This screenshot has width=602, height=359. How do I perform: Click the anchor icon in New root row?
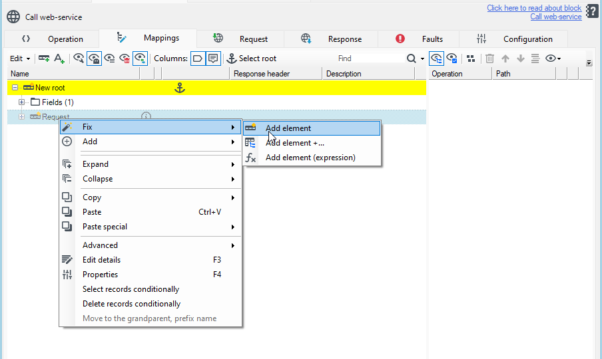pyautogui.click(x=180, y=88)
